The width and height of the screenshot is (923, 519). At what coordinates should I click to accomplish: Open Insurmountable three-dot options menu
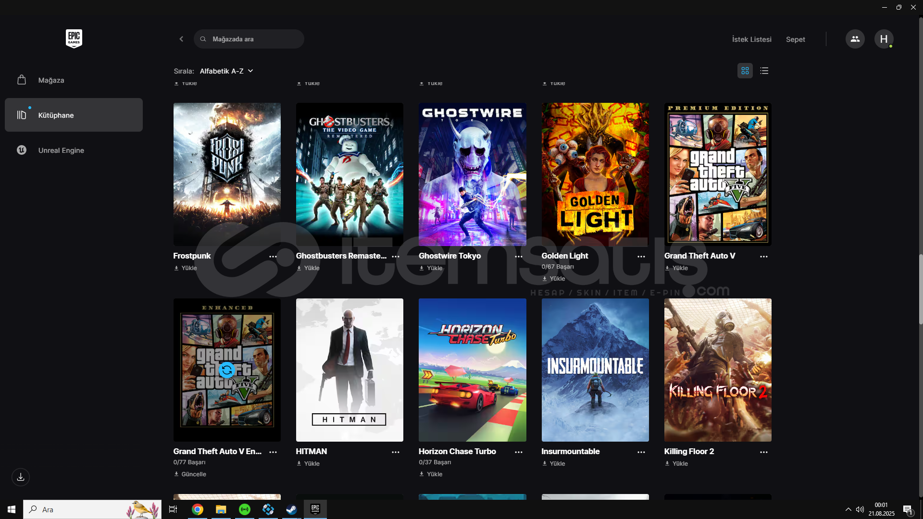pyautogui.click(x=641, y=452)
